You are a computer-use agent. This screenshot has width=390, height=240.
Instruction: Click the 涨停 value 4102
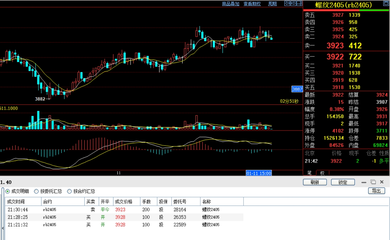click(x=338, y=131)
